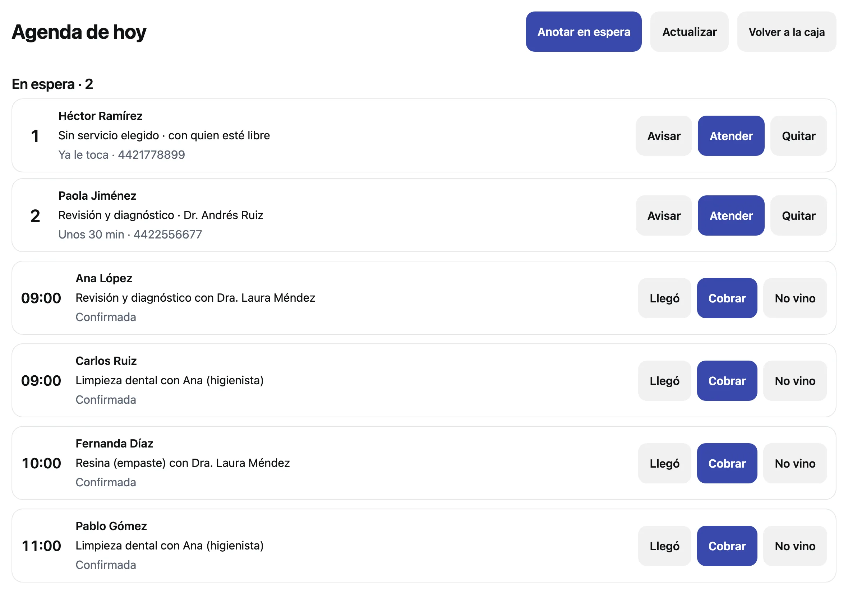Refresh the agenda with Actualizar

tap(689, 32)
